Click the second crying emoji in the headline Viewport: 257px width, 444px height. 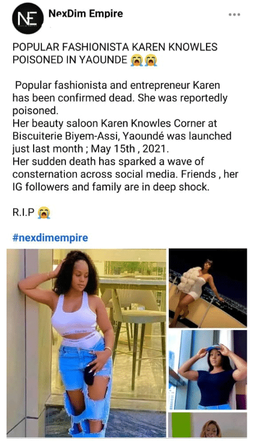[x=151, y=60]
